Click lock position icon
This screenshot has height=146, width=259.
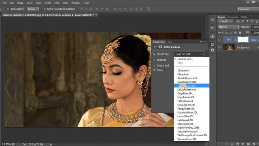236,32
